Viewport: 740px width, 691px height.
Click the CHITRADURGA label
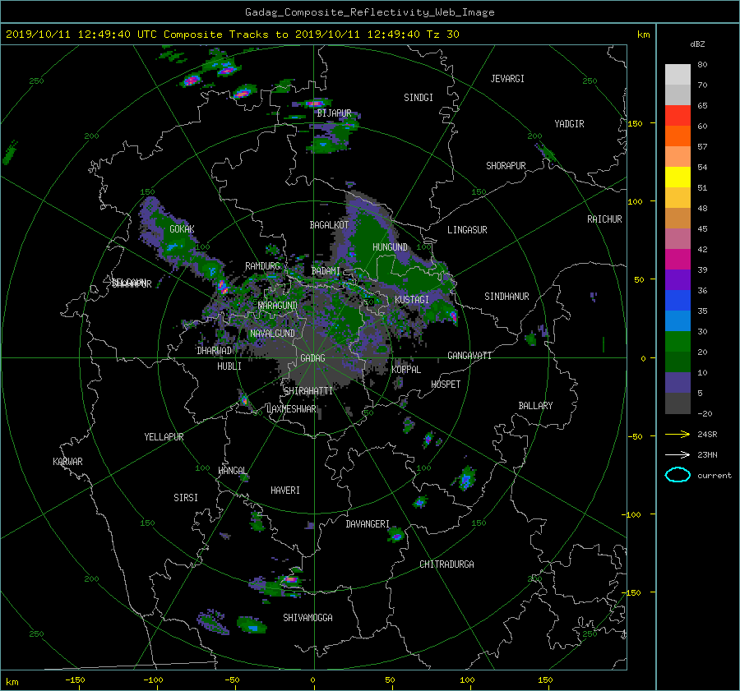[x=446, y=564]
